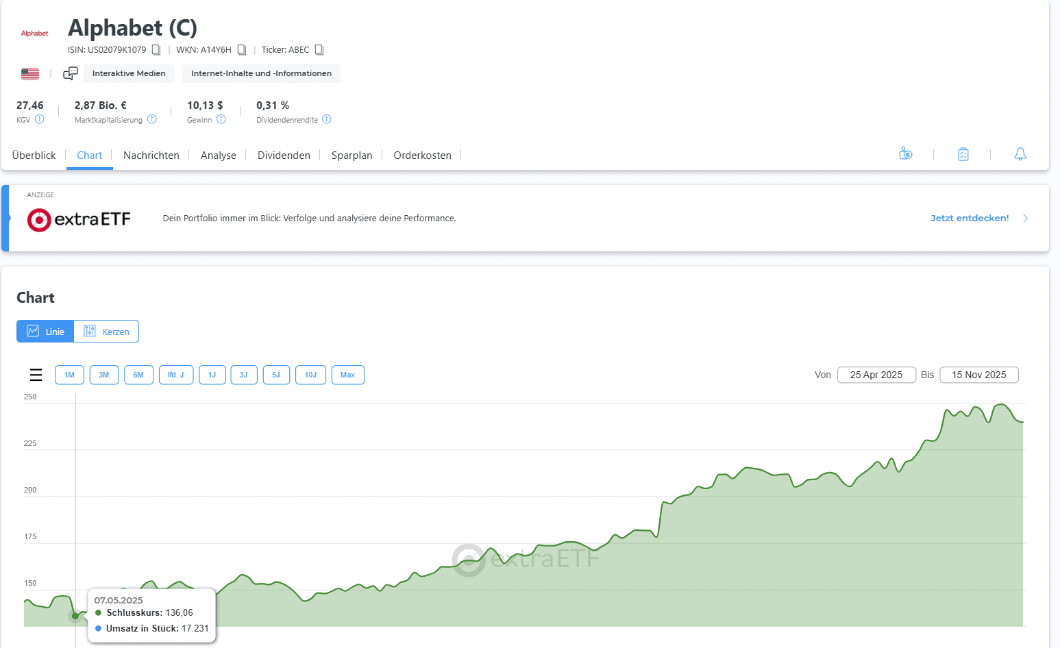Click the Von date field 25 Apr 2025
This screenshot has width=1060, height=648.
tap(876, 375)
